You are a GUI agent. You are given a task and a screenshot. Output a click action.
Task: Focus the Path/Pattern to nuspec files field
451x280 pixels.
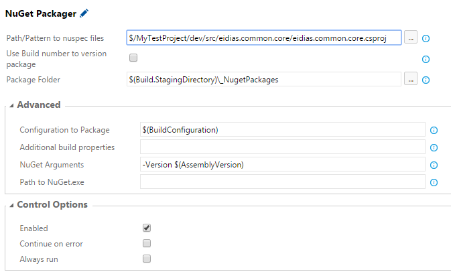pyautogui.click(x=264, y=38)
